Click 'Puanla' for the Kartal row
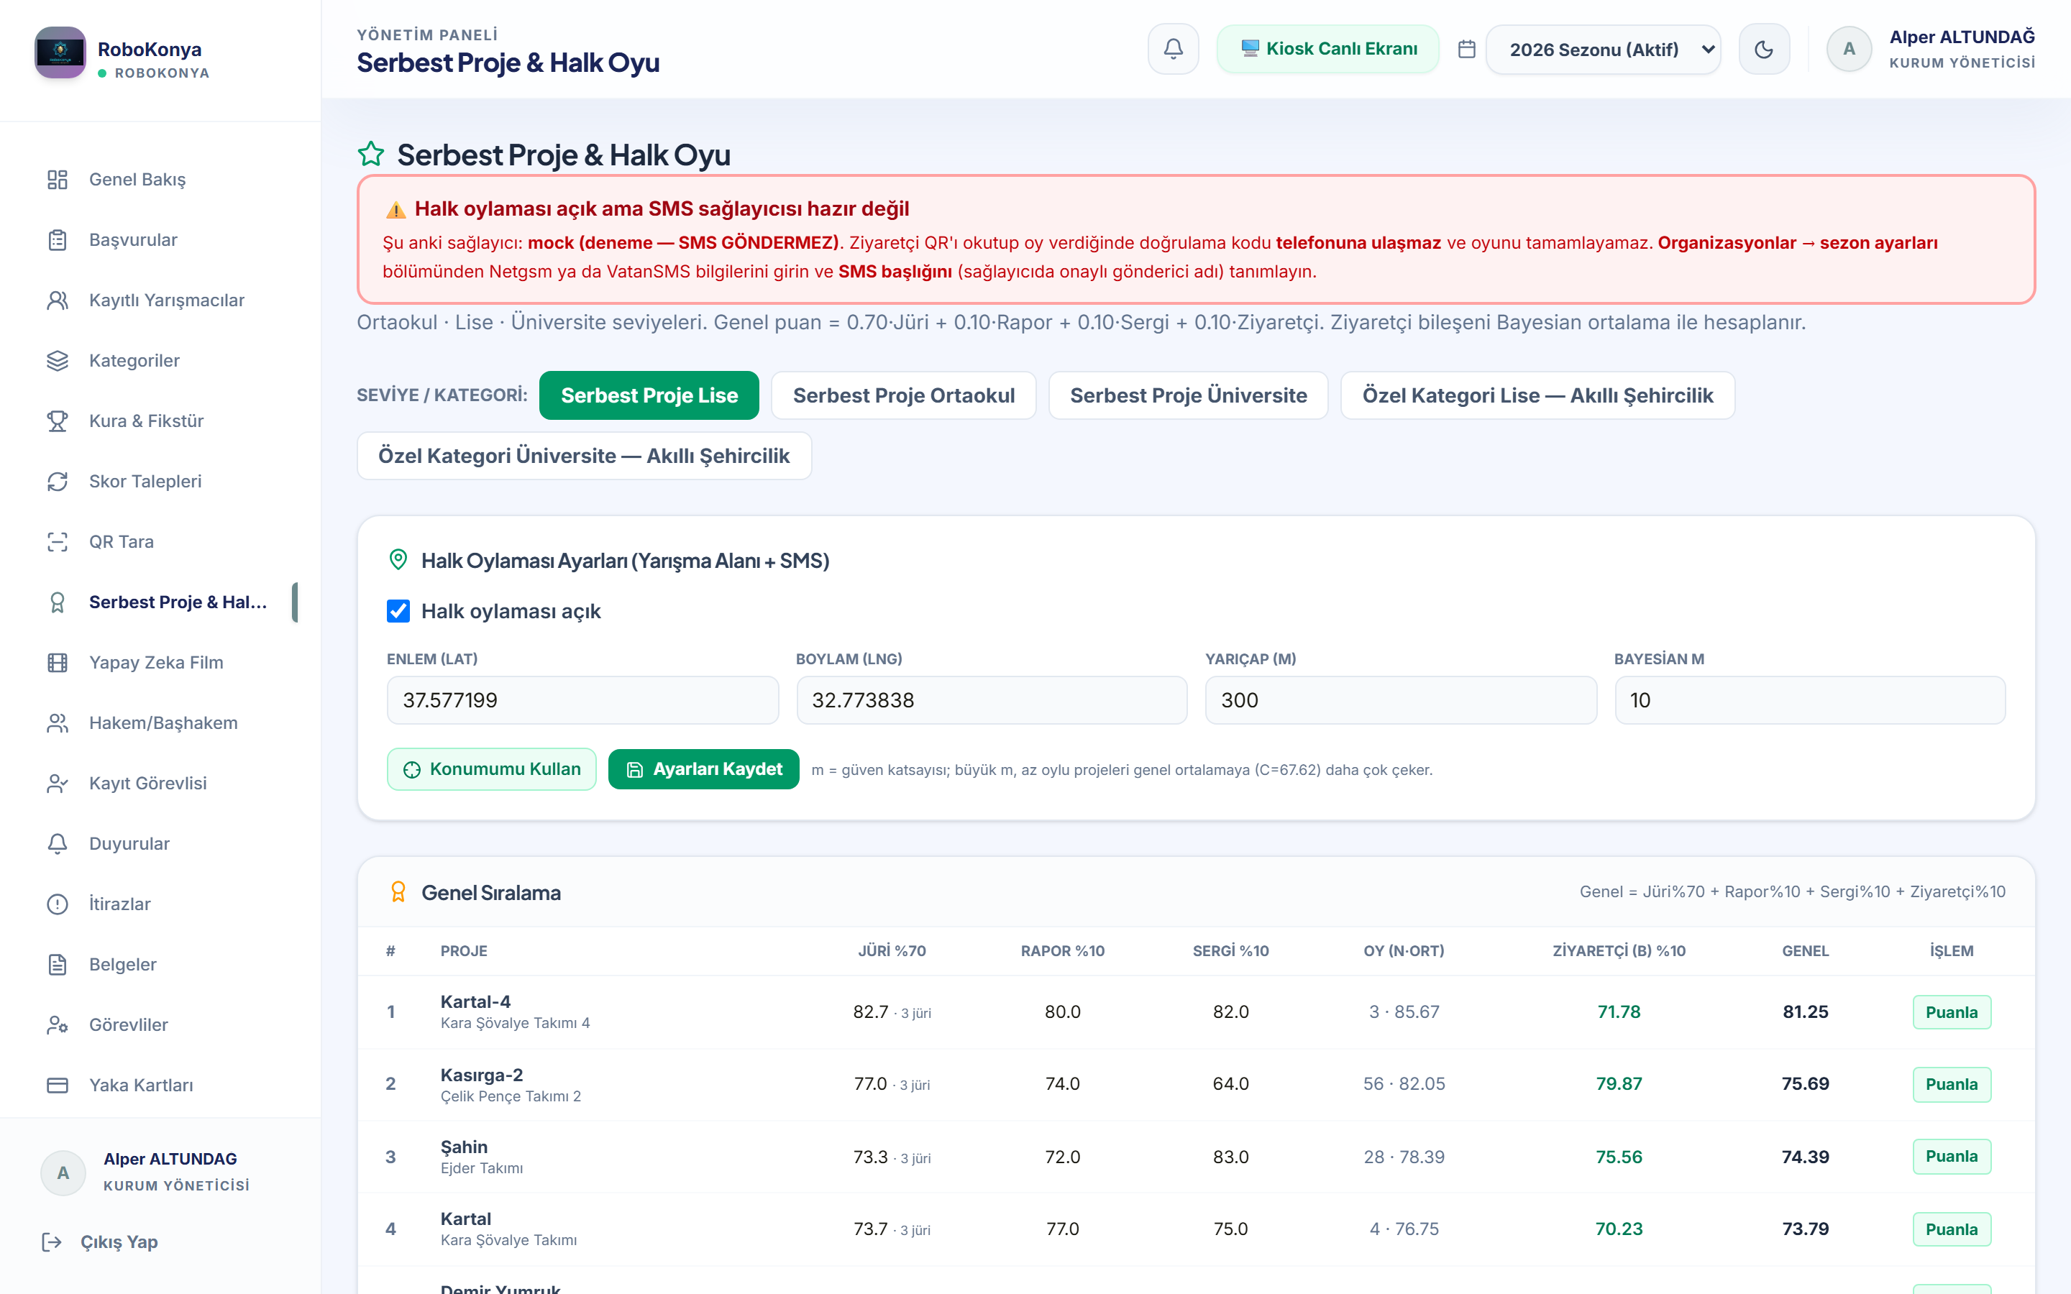This screenshot has width=2071, height=1294. 1951,1229
